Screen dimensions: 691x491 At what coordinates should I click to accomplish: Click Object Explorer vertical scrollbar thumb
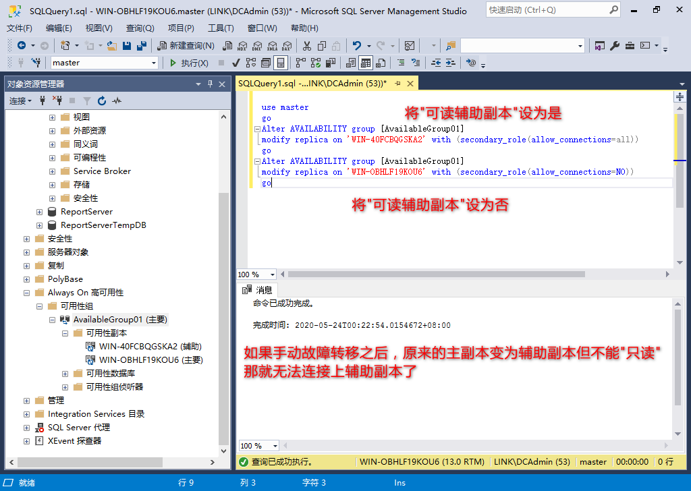(223, 319)
